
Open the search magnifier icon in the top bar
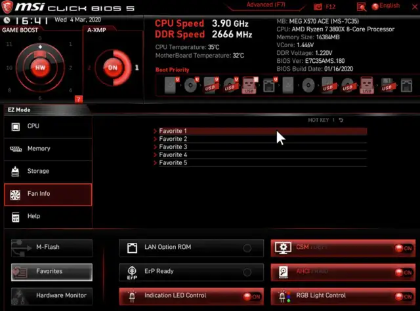362,7
